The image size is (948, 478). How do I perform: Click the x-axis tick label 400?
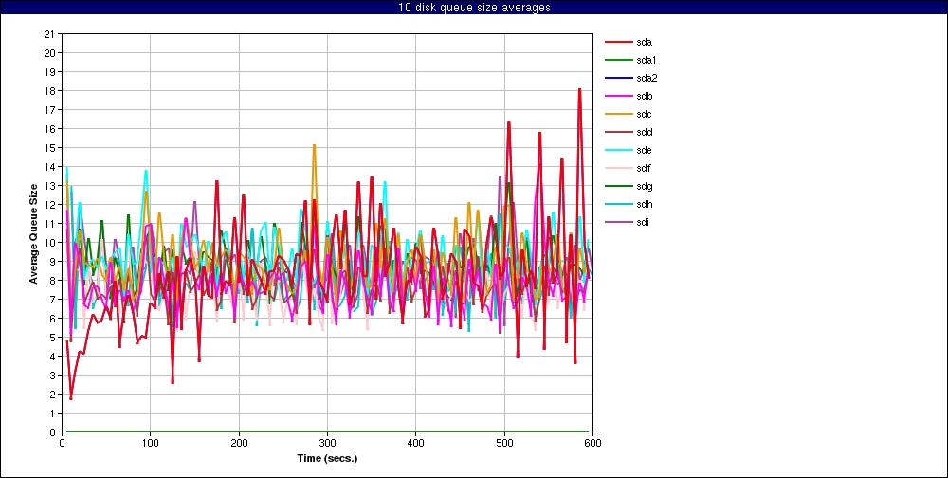click(x=415, y=443)
